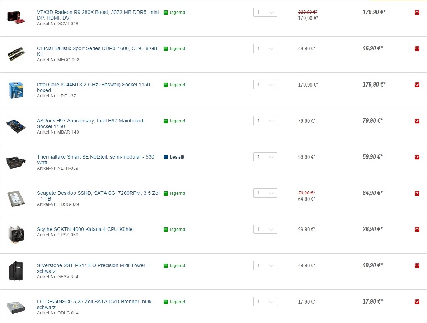Delete Thermaltake Smart SE power supply item

point(417,157)
